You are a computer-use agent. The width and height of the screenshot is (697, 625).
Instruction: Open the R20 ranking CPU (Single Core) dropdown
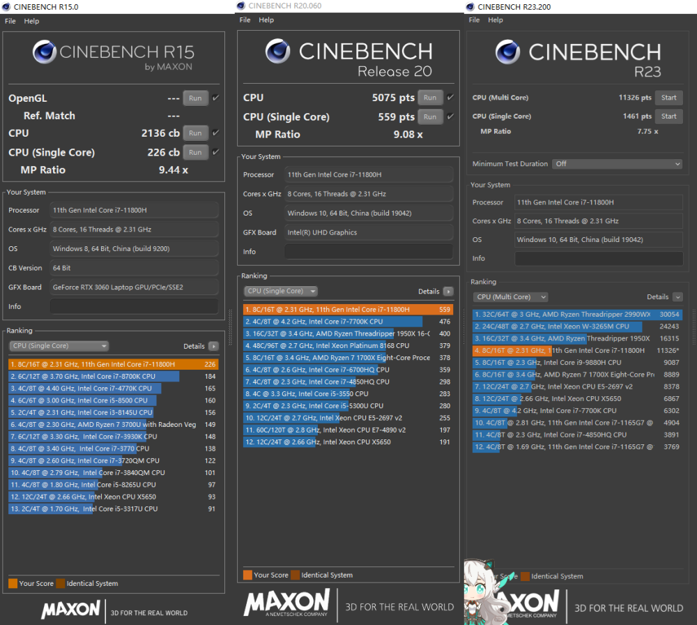(280, 291)
